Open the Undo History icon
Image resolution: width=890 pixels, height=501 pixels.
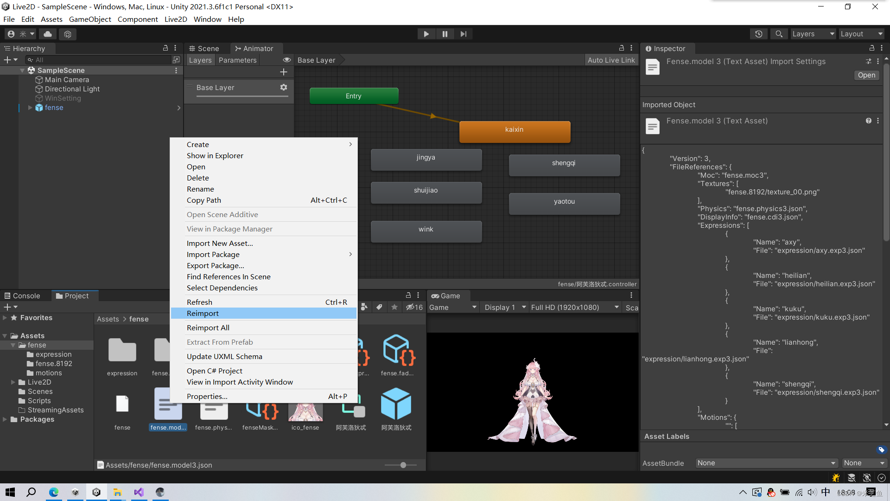pyautogui.click(x=759, y=34)
